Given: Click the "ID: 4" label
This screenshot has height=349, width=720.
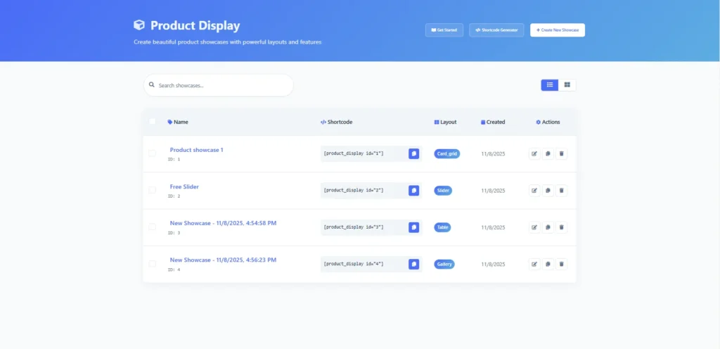Looking at the screenshot, I should pyautogui.click(x=174, y=269).
